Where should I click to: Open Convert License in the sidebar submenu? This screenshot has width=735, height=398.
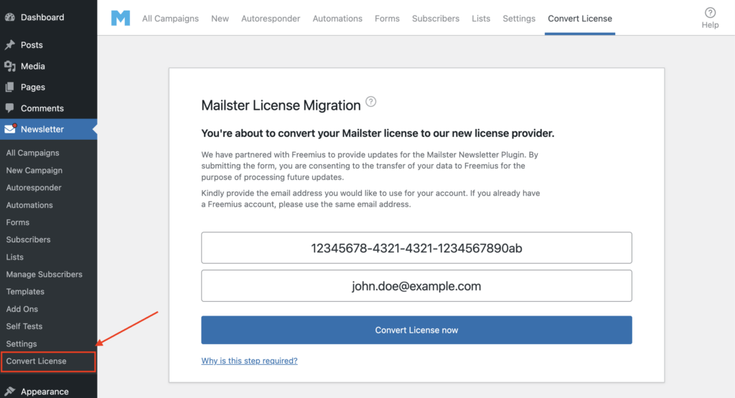[37, 361]
